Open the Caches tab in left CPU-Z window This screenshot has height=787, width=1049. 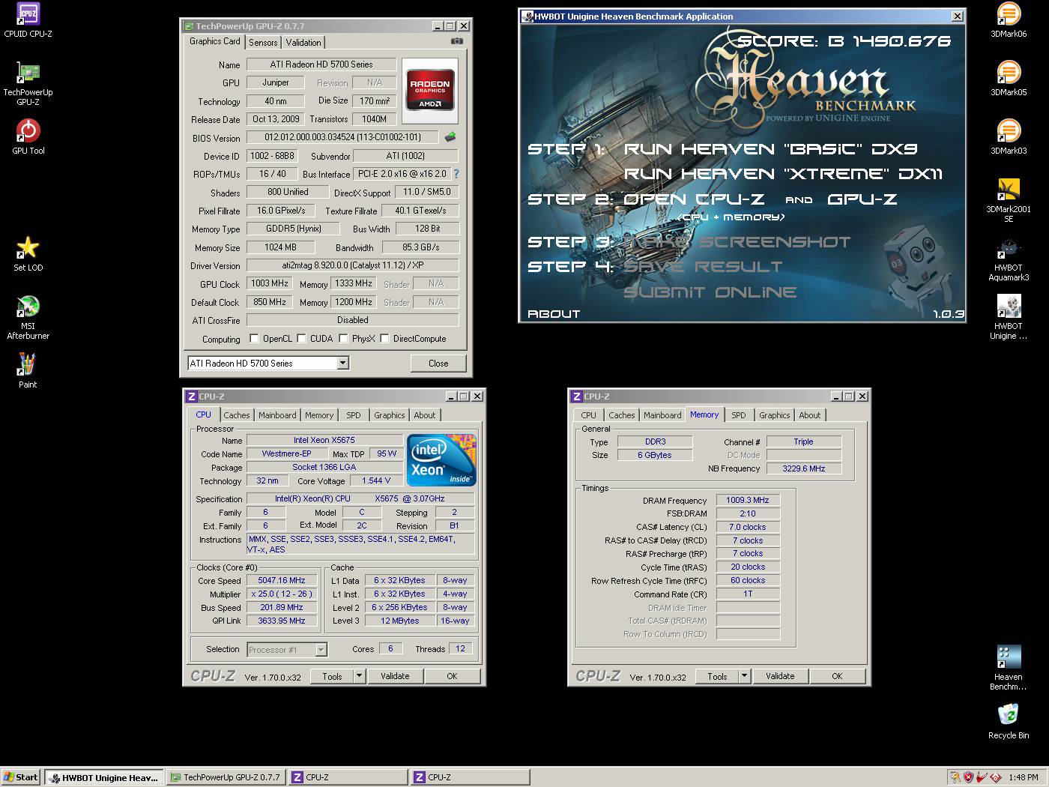[237, 415]
